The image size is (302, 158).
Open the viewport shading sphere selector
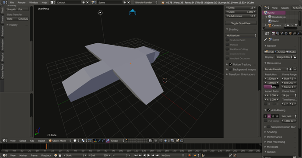click(x=76, y=140)
